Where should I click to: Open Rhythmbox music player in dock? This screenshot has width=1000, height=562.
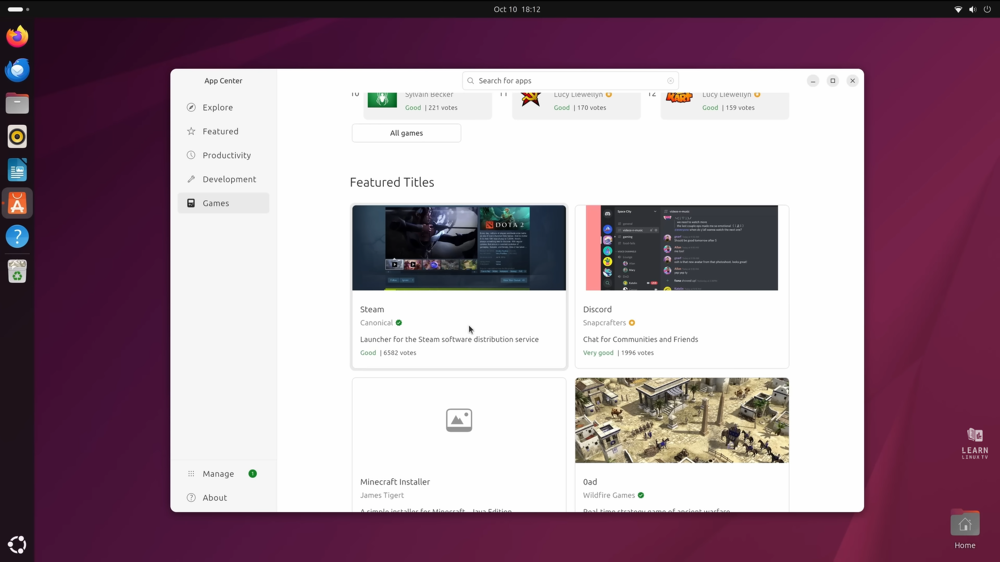(17, 136)
